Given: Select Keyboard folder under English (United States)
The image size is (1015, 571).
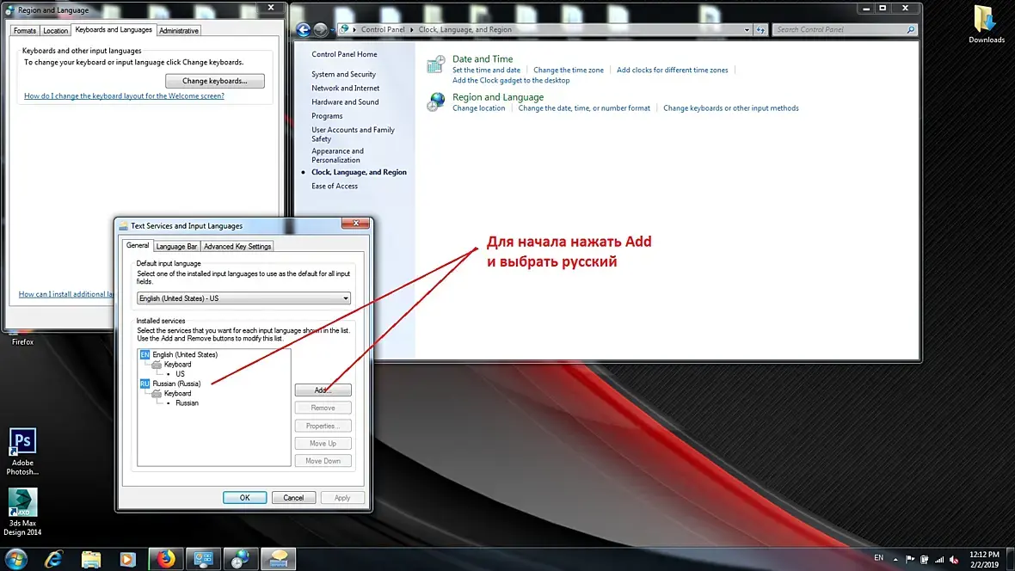Looking at the screenshot, I should point(171,365).
